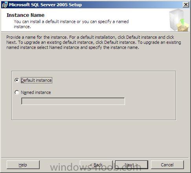Screen dimensions: 191x173
Task: Click the 'Named instance' label text
Action: point(36,92)
